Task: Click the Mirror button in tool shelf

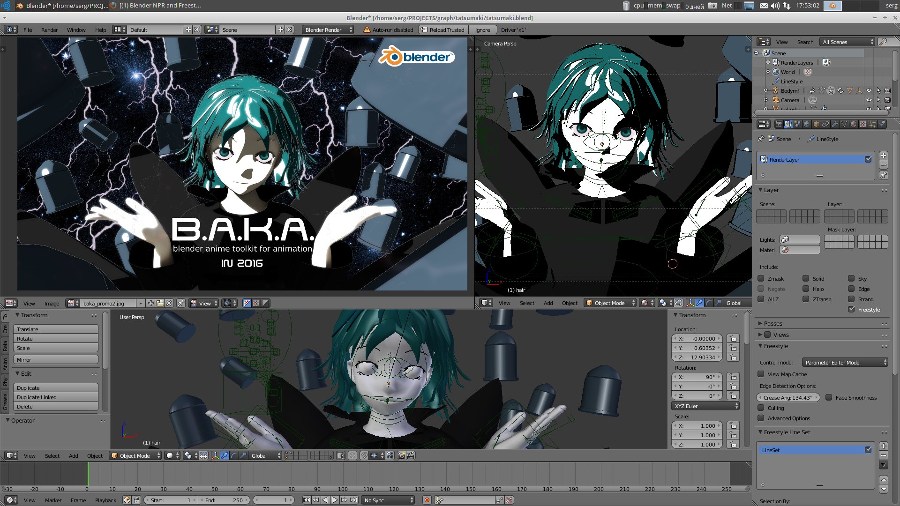Action: [56, 359]
